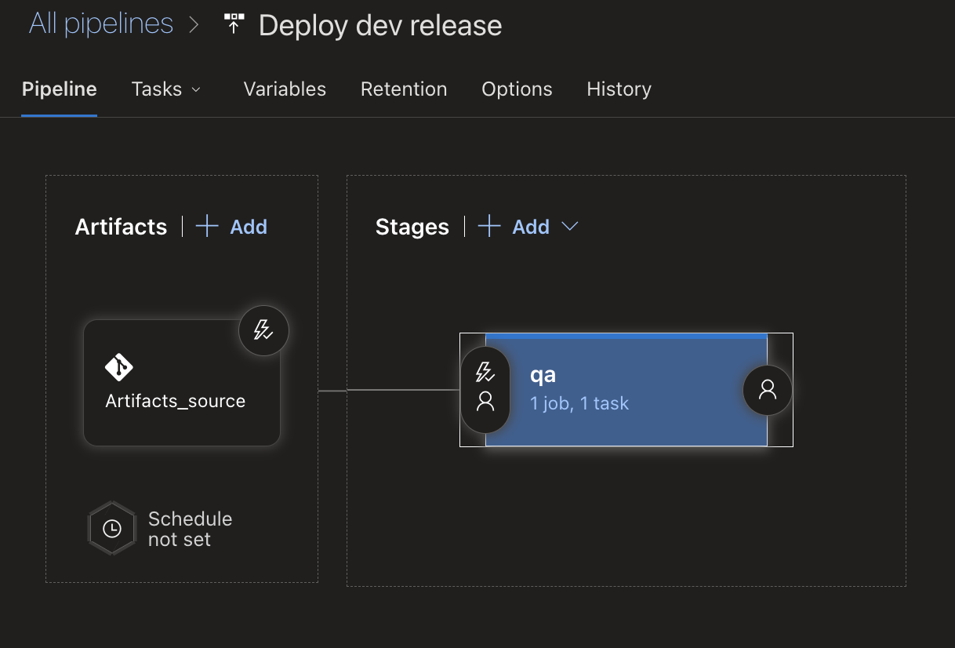Click 'Schedule not set' text
This screenshot has width=955, height=648.
point(190,530)
